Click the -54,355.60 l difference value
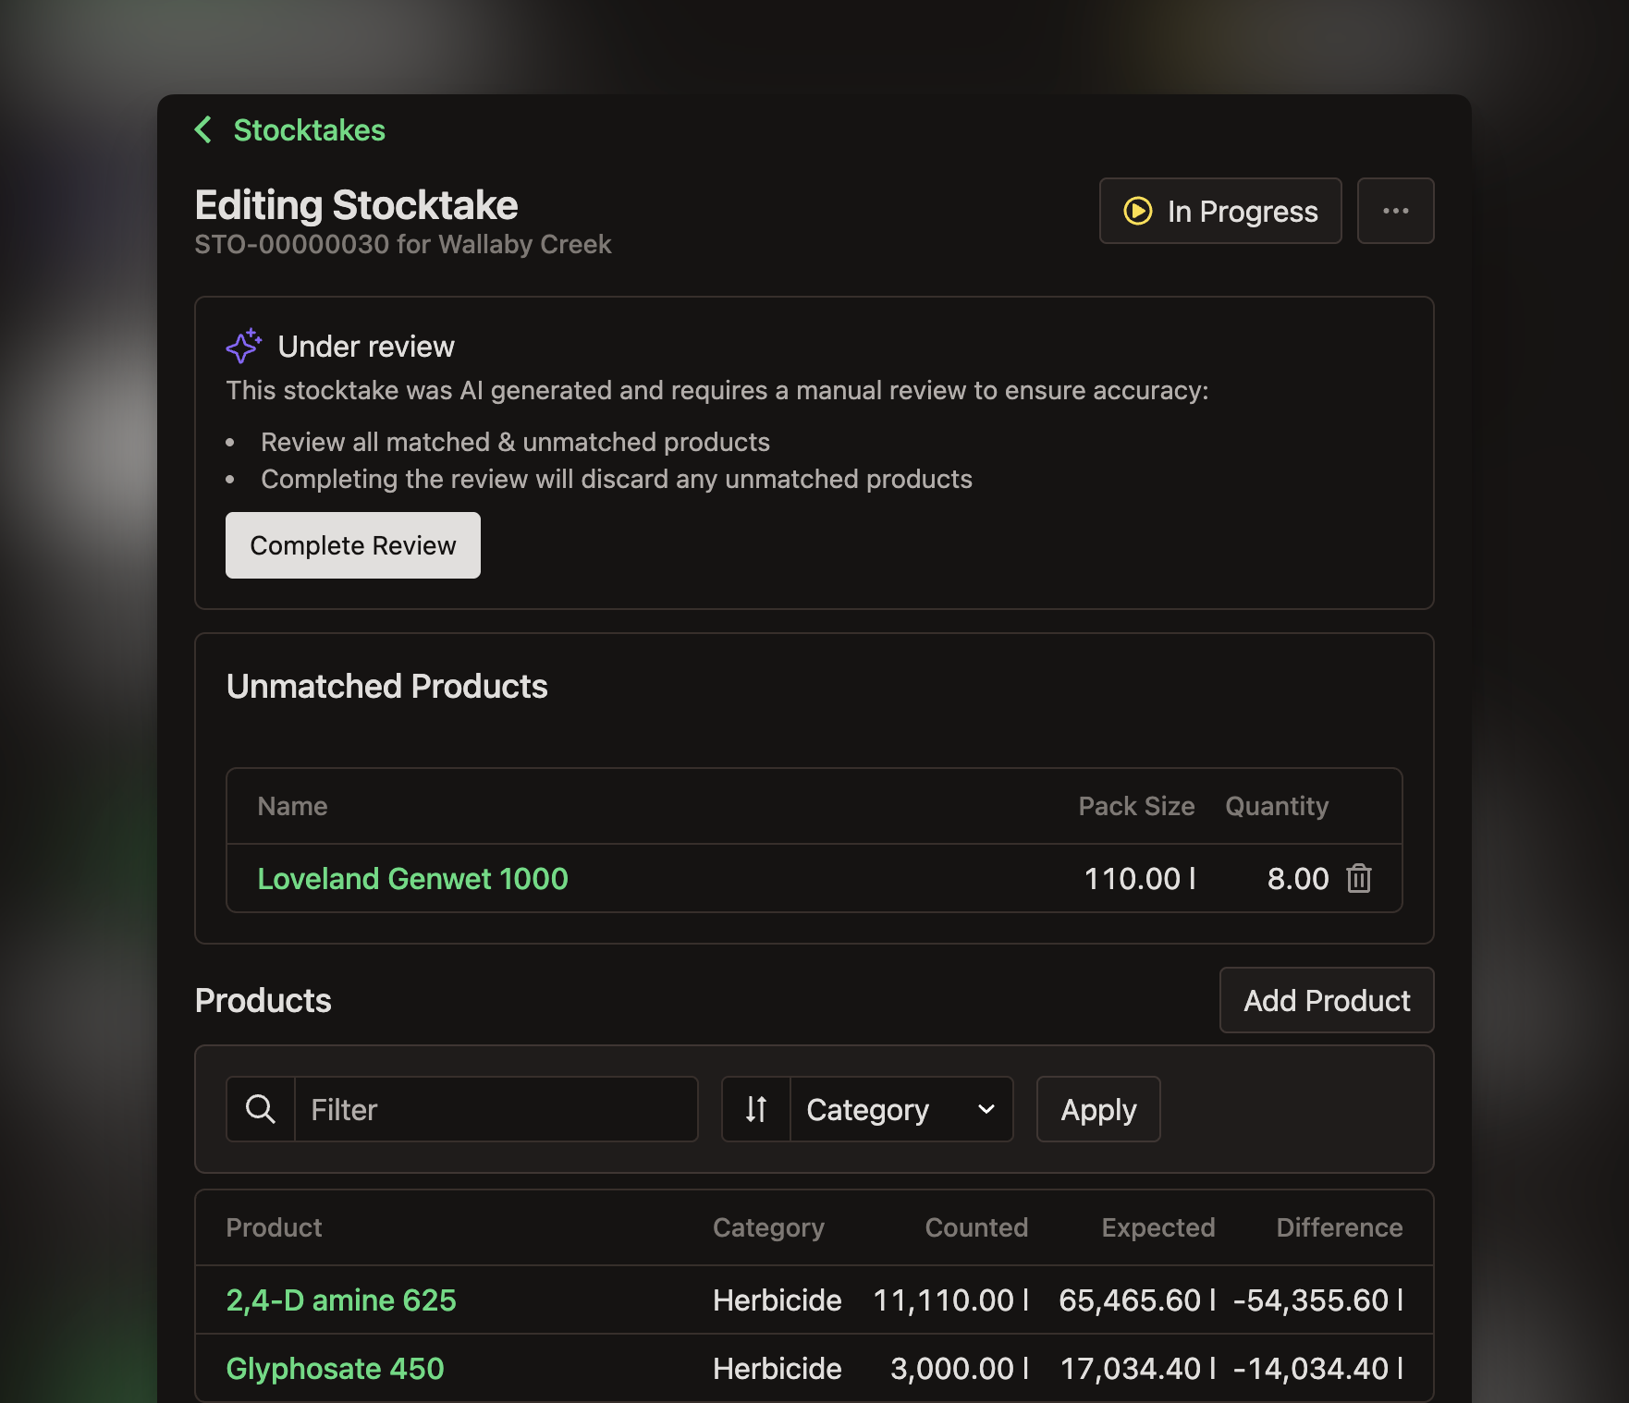The height and width of the screenshot is (1403, 1629). click(x=1318, y=1299)
